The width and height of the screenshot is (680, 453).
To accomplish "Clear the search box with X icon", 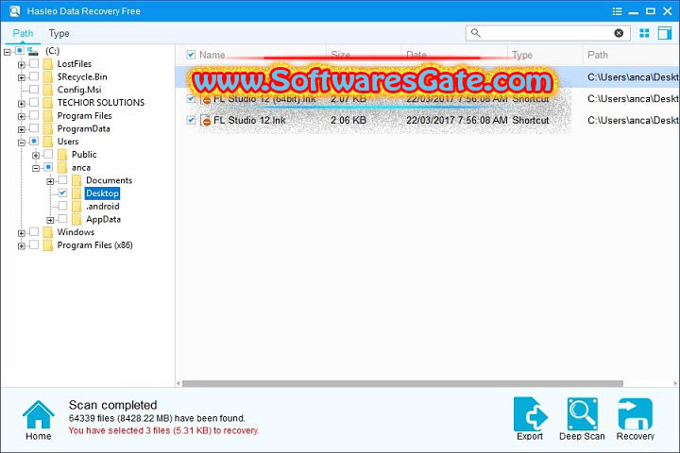I will tap(619, 33).
